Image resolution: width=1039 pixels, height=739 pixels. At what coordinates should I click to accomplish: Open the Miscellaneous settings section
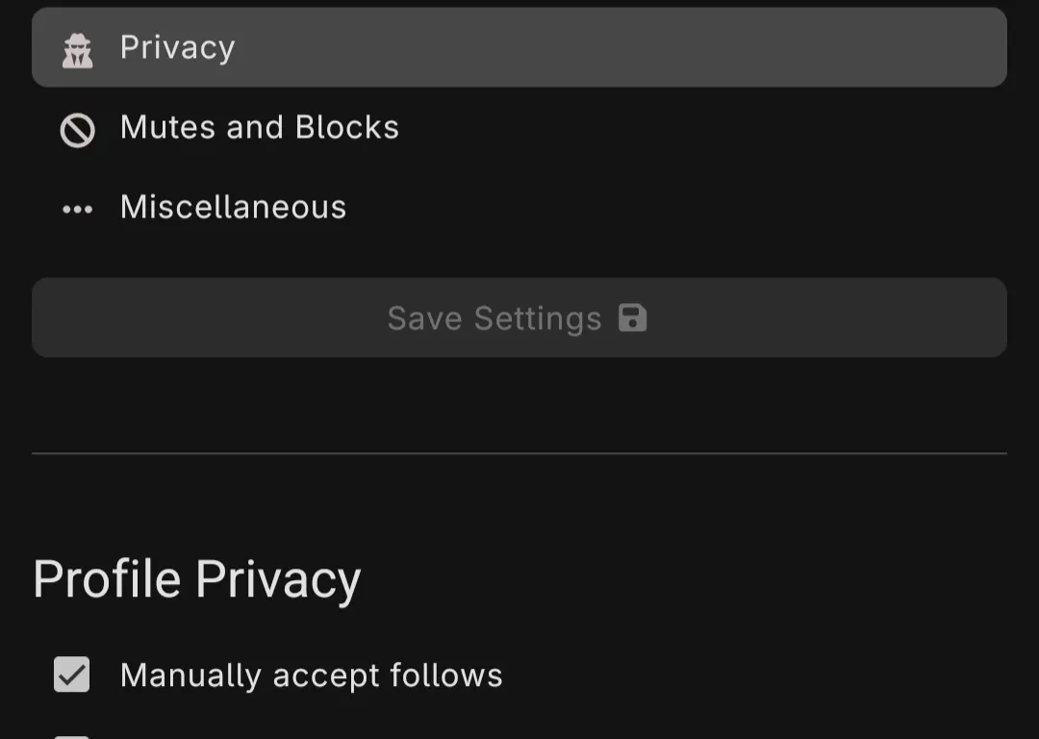519,208
